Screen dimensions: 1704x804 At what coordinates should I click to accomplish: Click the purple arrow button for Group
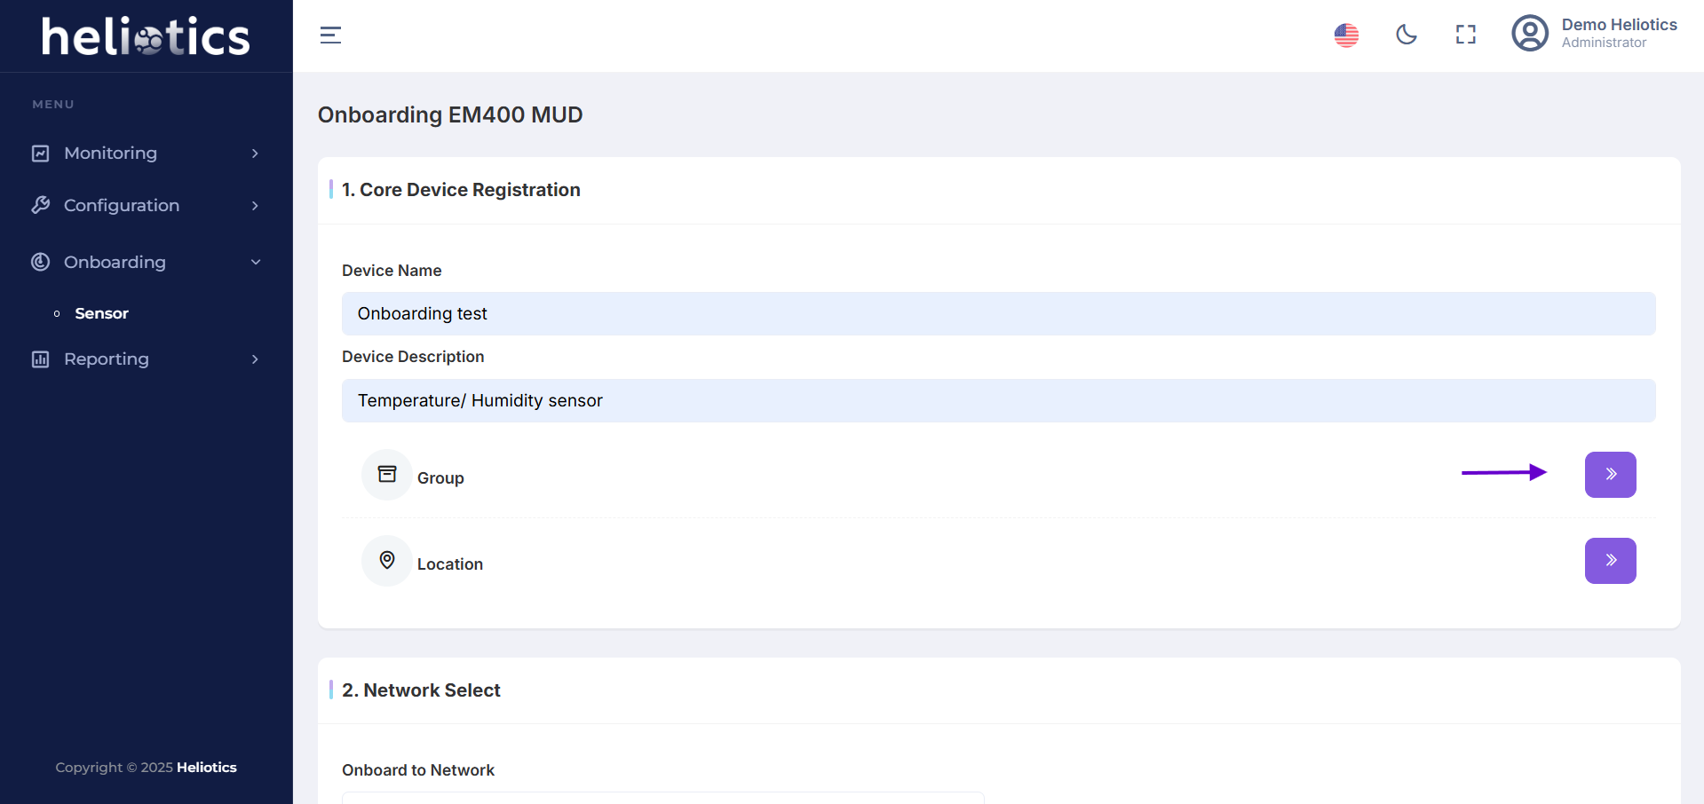click(1610, 475)
